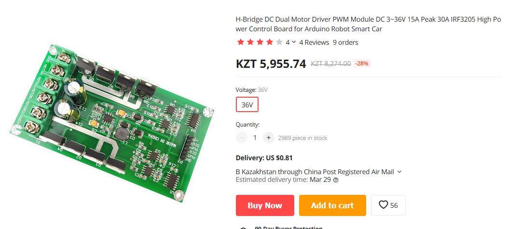Screen dimensions: 507x229
Task: Click the third red rating star
Action: (x=260, y=42)
